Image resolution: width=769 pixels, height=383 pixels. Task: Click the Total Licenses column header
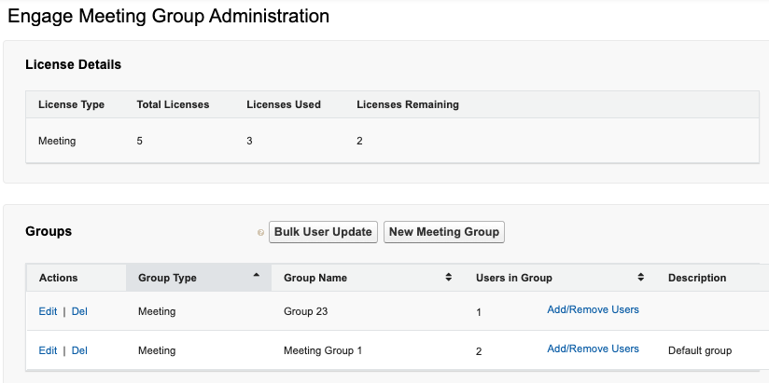click(173, 104)
